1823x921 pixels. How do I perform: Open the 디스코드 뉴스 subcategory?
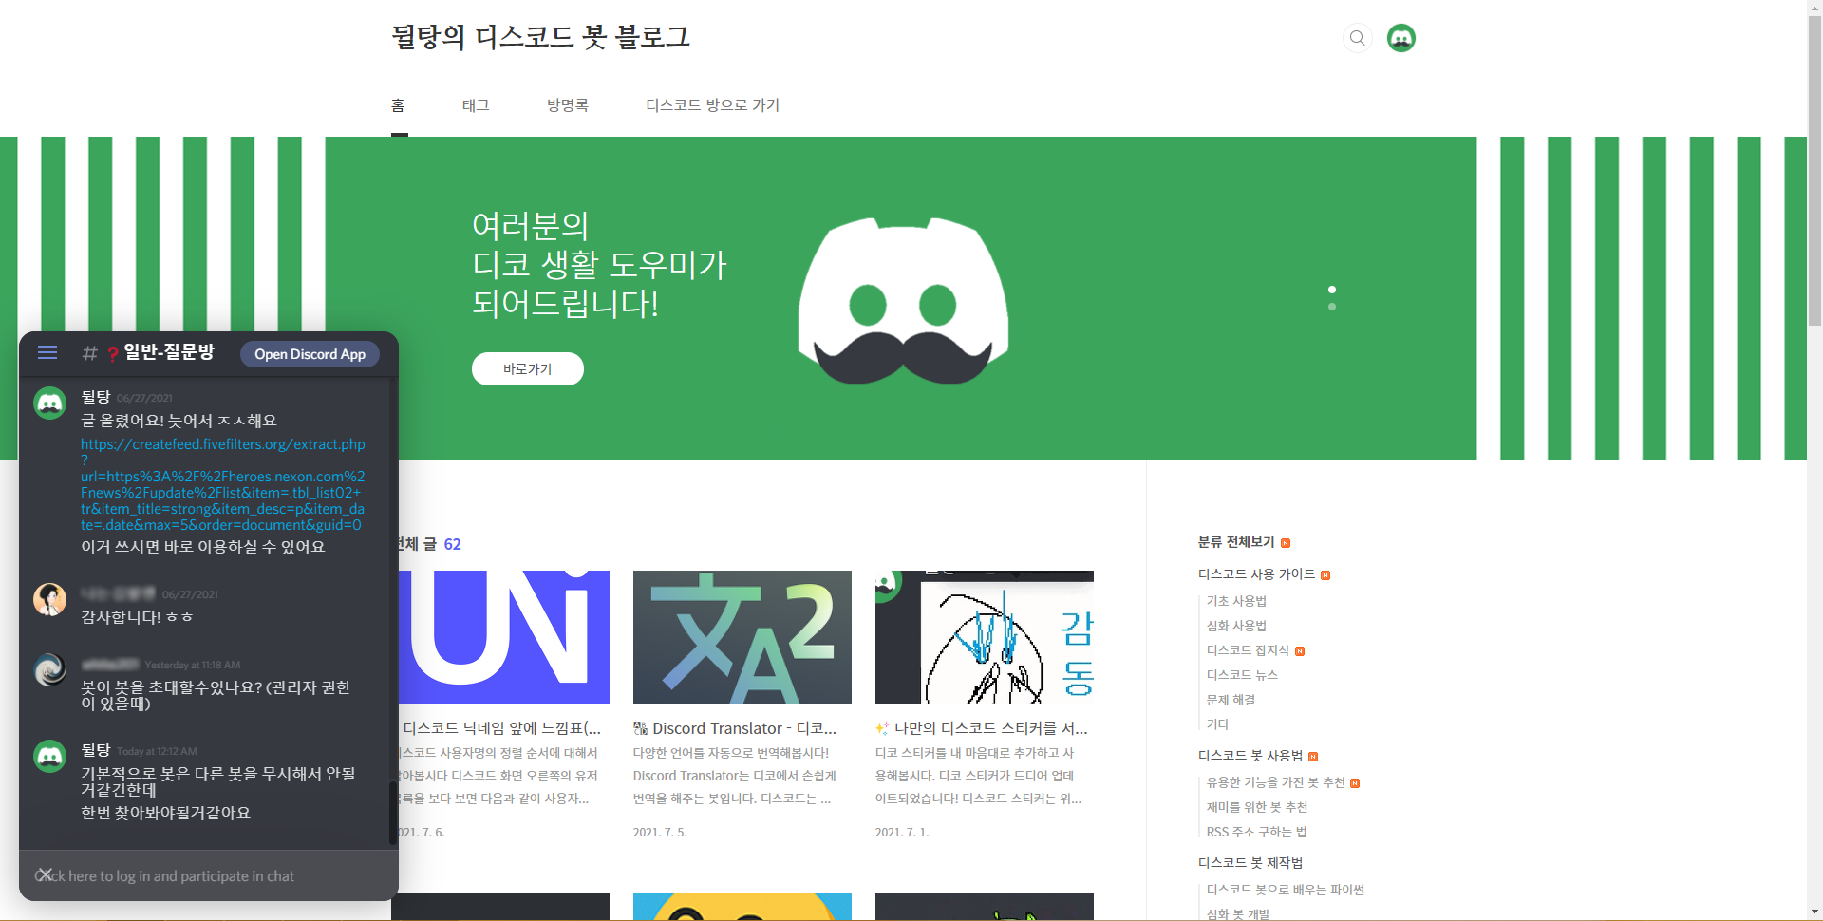pos(1242,675)
